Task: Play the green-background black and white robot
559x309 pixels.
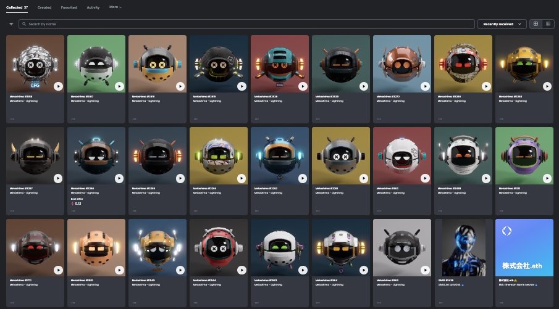Action: (x=119, y=86)
